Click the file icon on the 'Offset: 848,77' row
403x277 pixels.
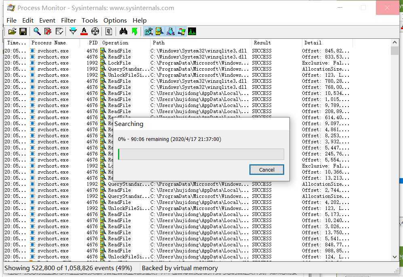pyautogui.click(x=103, y=245)
